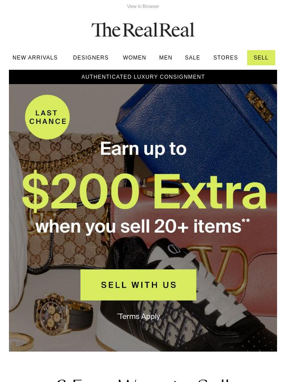Click the Sell With Us button

138,285
